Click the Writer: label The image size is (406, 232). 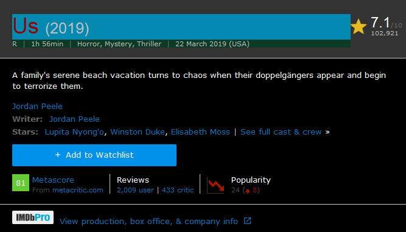pos(27,119)
